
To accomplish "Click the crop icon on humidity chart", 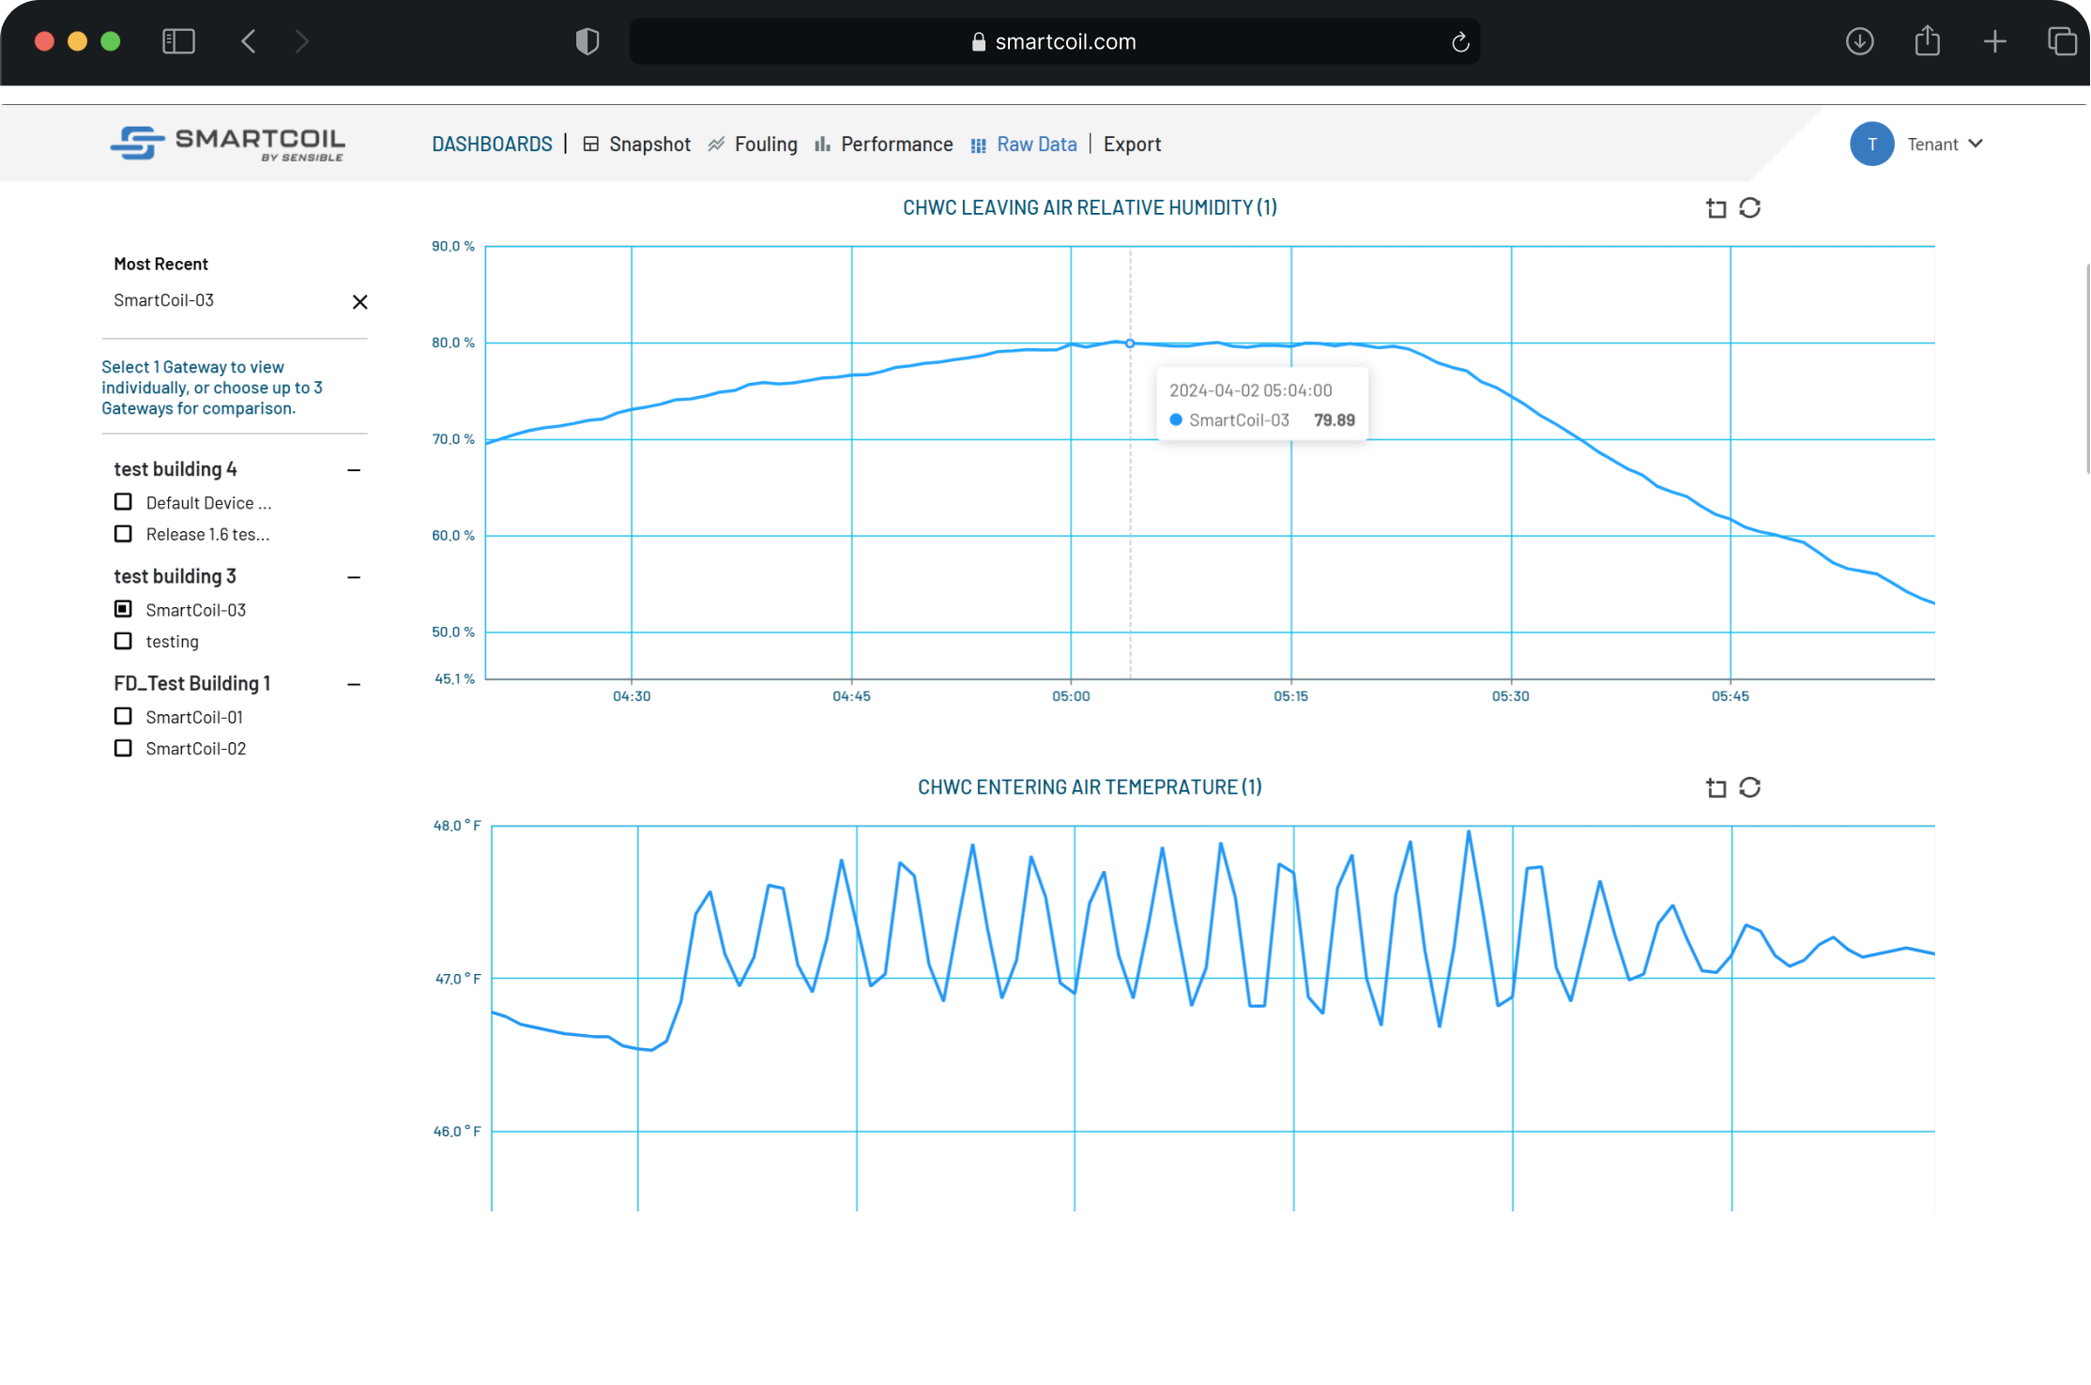I will click(x=1716, y=208).
